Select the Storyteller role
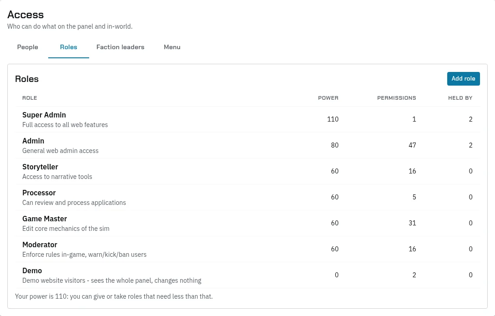495x316 pixels. click(248, 171)
